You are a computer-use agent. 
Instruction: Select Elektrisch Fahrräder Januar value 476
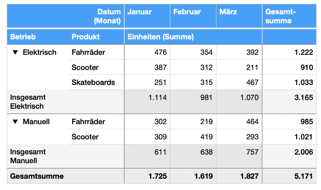(147, 52)
